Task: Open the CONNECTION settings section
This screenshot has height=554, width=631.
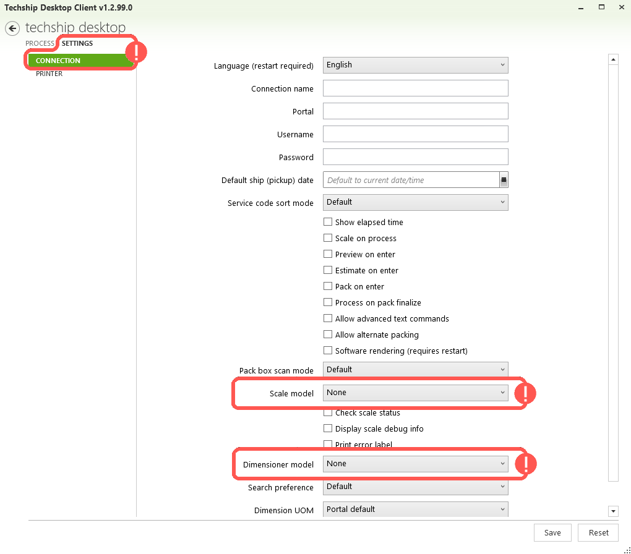Action: (80, 61)
